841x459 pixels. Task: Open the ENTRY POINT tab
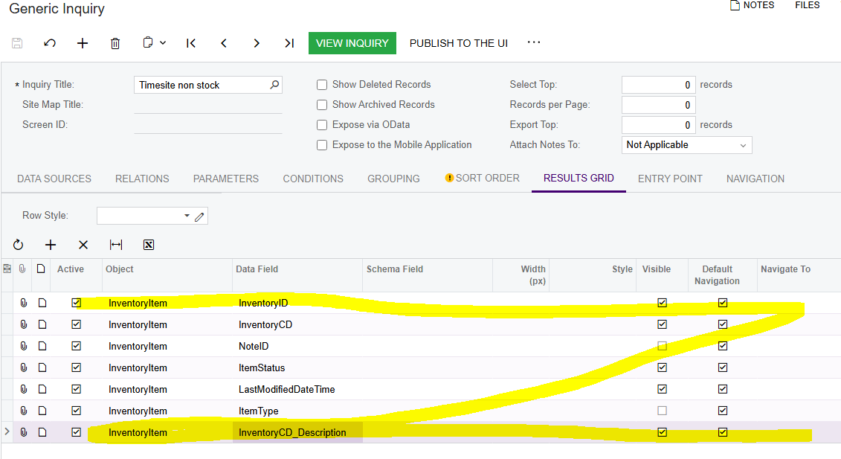(x=670, y=179)
